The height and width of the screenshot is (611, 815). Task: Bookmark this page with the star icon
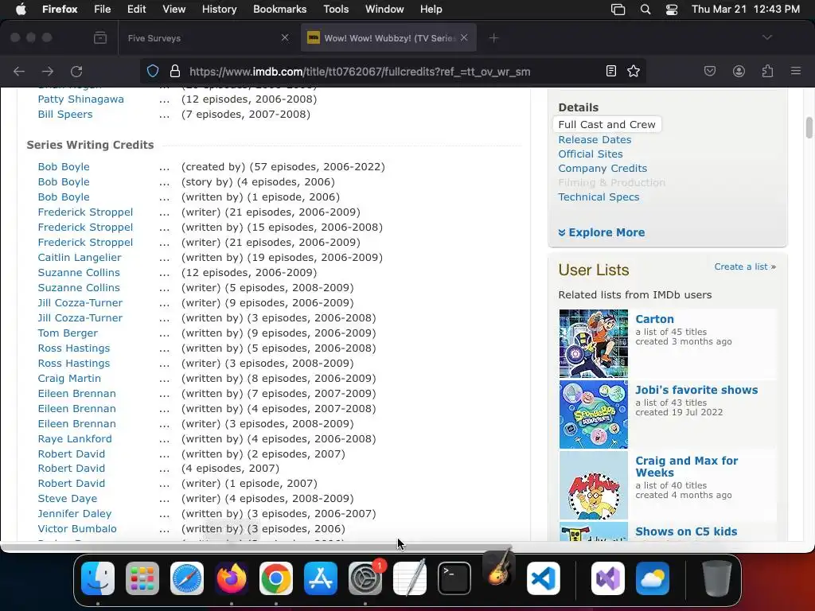(x=633, y=71)
